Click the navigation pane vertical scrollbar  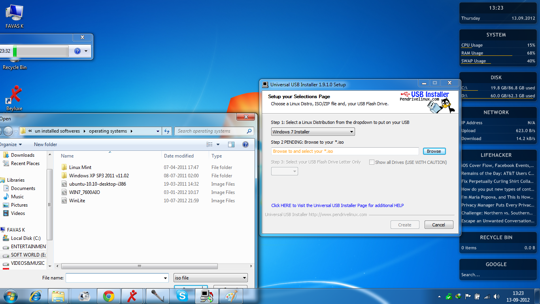pyautogui.click(x=50, y=204)
